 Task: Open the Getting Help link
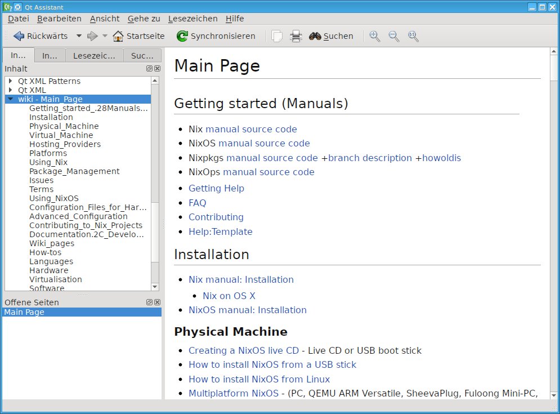pos(216,188)
